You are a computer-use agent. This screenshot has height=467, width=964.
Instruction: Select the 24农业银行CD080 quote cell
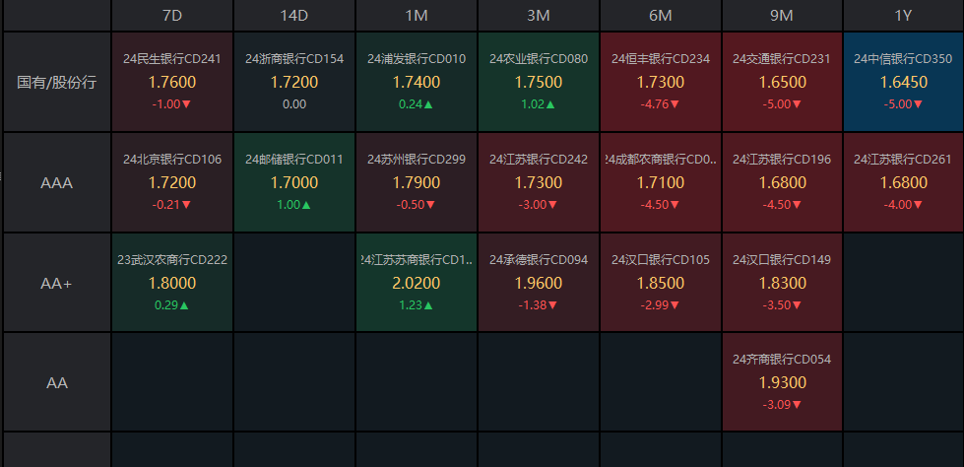tap(539, 82)
